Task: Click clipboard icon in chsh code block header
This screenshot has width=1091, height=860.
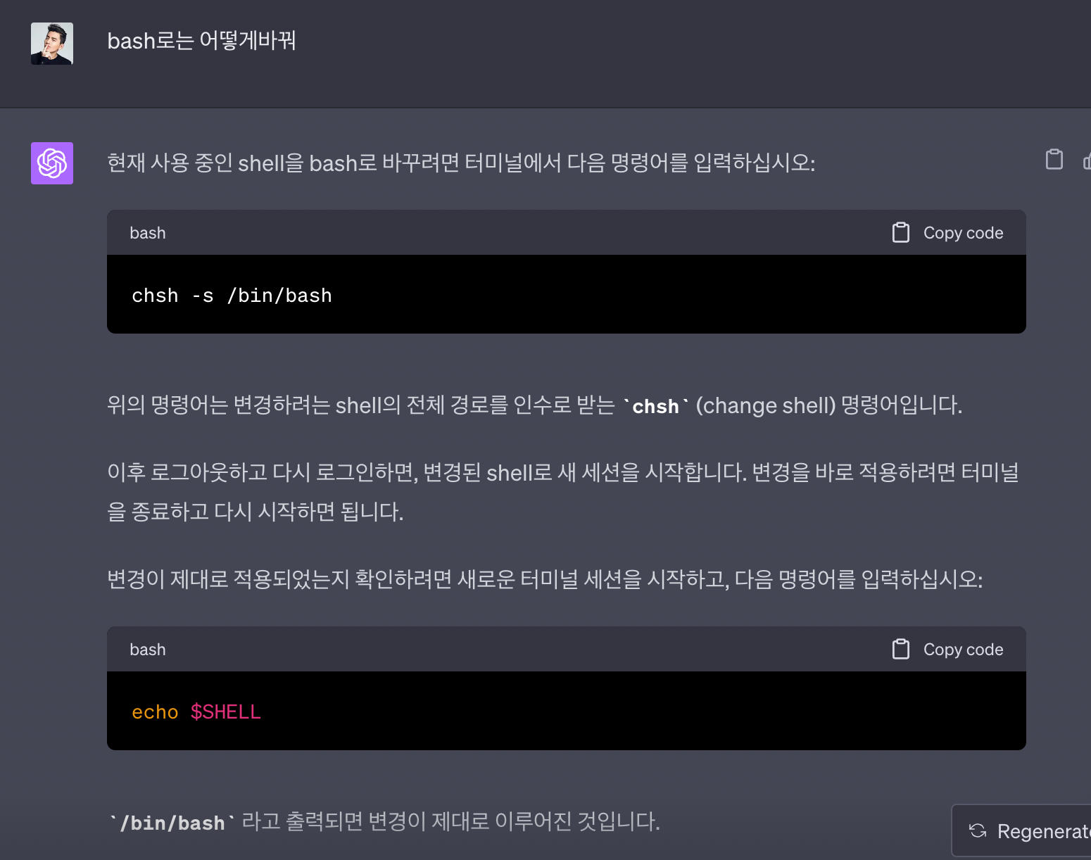Action: click(x=901, y=232)
